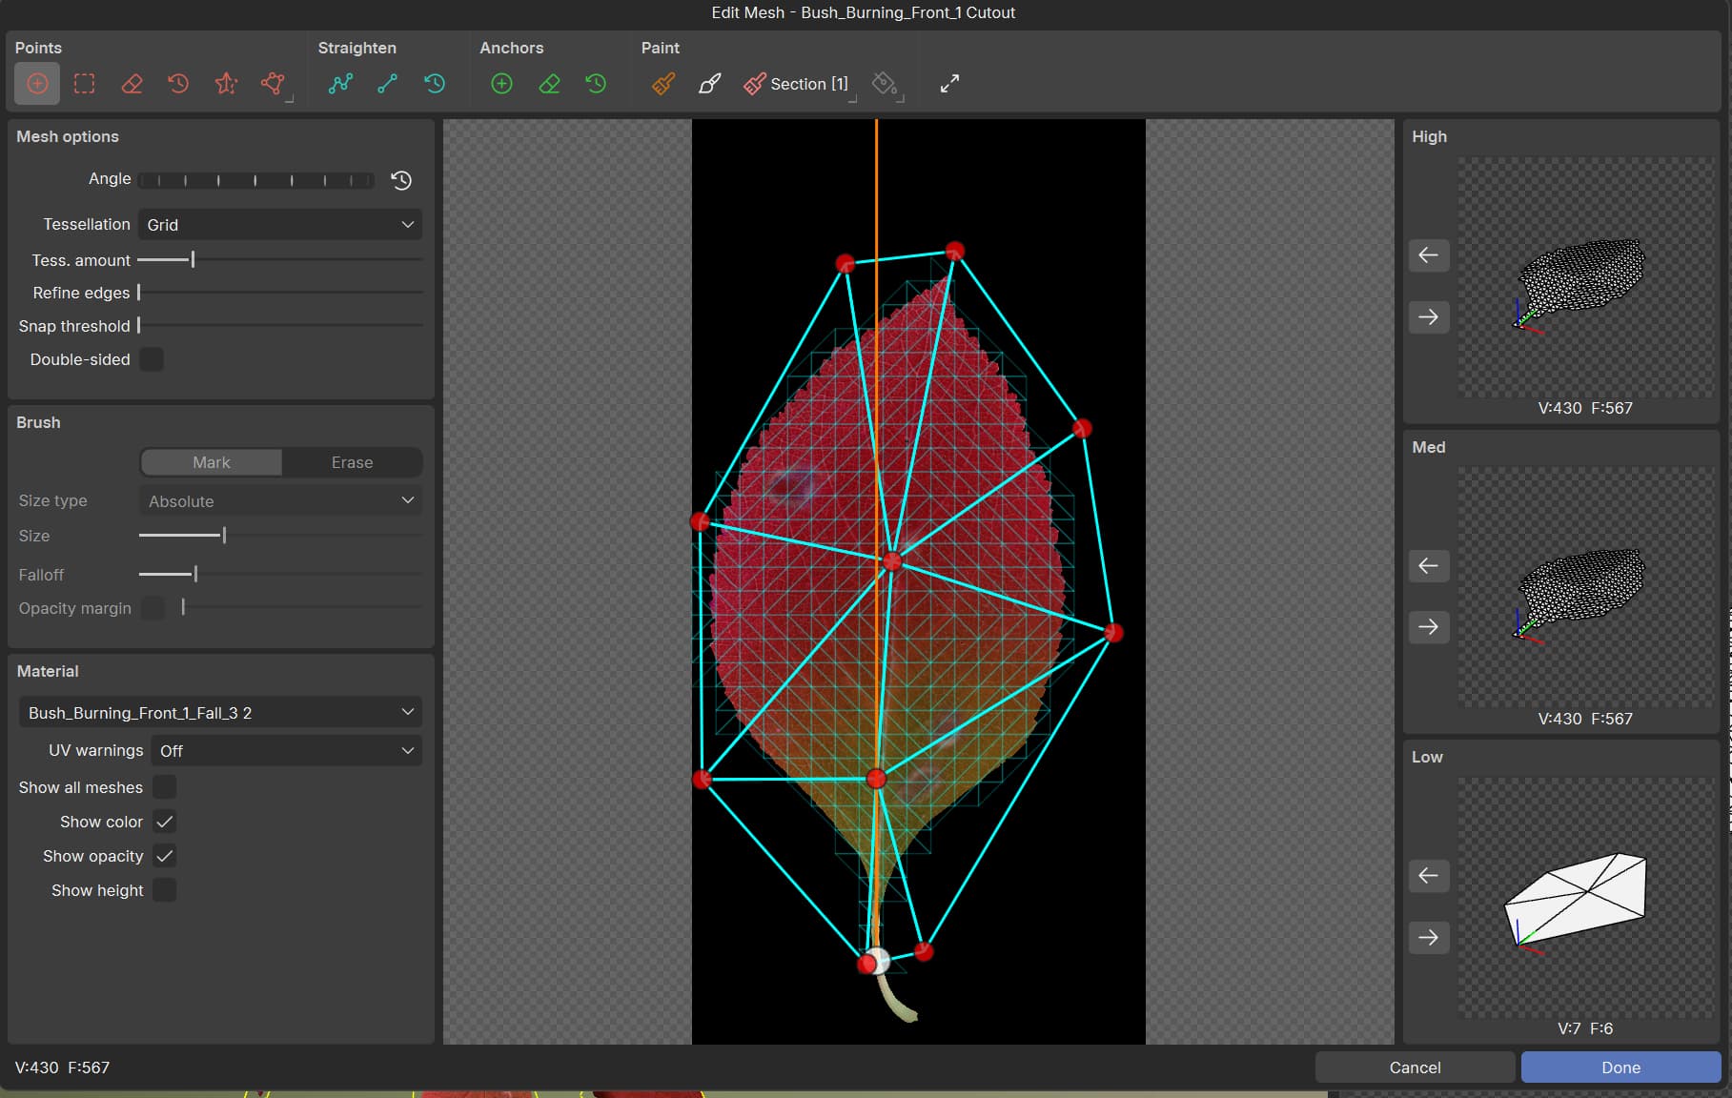
Task: Enable the Show height option
Action: click(164, 890)
